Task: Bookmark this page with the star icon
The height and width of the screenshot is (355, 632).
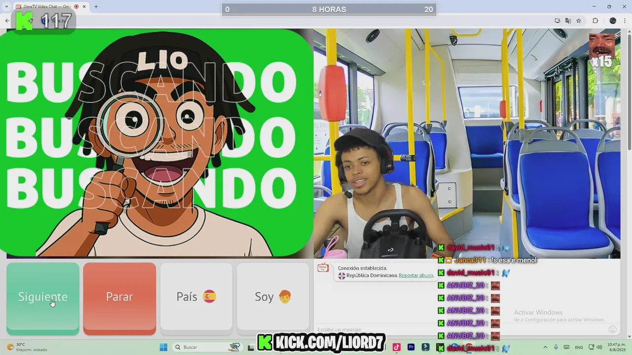Action: (x=579, y=21)
